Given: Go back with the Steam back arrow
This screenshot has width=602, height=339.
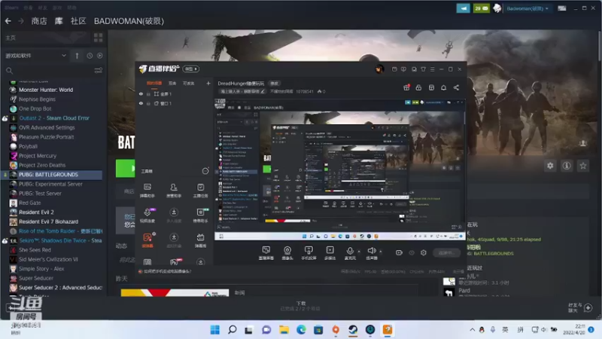Looking at the screenshot, I should pos(8,21).
